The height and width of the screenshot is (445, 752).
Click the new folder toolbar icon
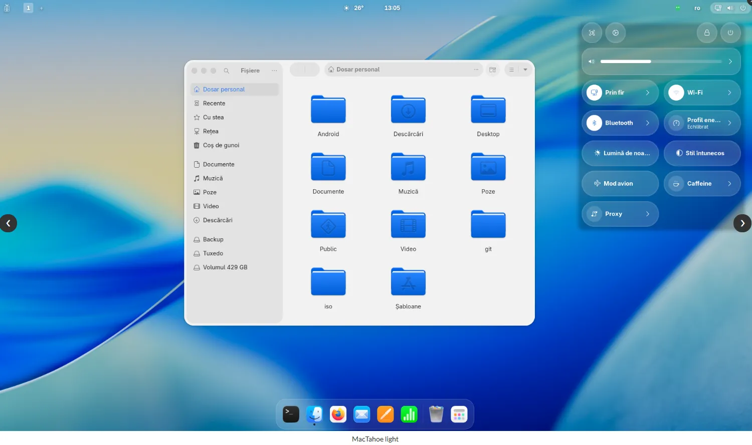click(493, 70)
